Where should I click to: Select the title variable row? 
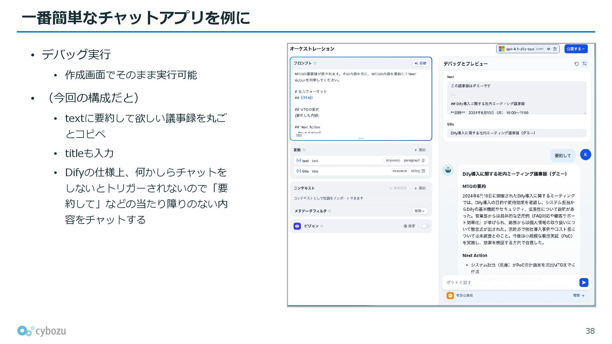tap(361, 171)
